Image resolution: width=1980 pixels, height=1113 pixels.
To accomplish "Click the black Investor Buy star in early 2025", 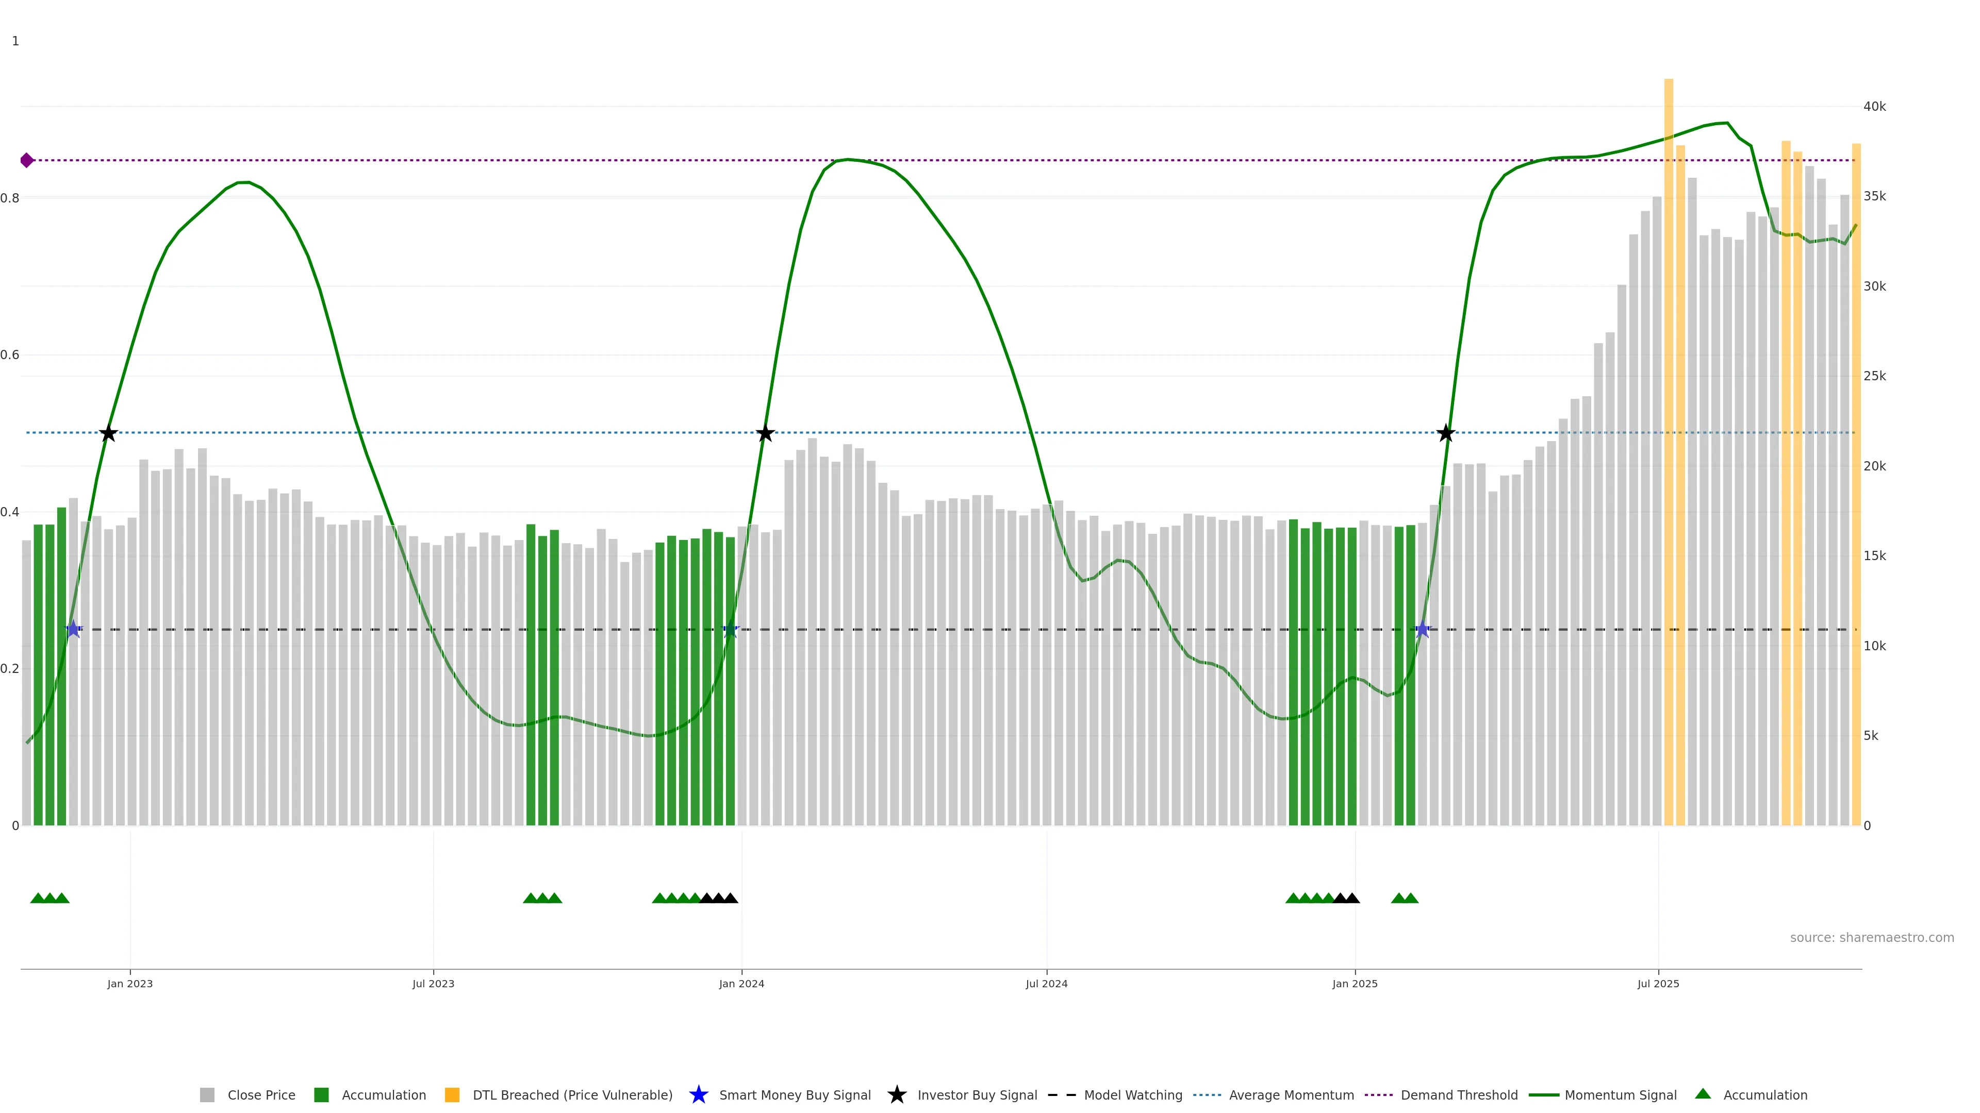I will pos(1446,433).
